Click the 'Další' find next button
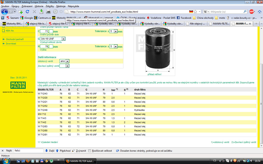This screenshot has width=263, height=164. coord(50,151)
